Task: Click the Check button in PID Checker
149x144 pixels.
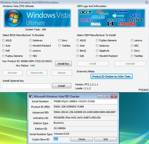Action: coord(82,139)
